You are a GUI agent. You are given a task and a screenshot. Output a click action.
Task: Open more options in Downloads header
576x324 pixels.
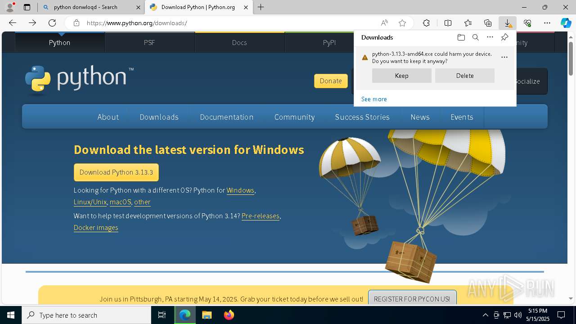(490, 37)
